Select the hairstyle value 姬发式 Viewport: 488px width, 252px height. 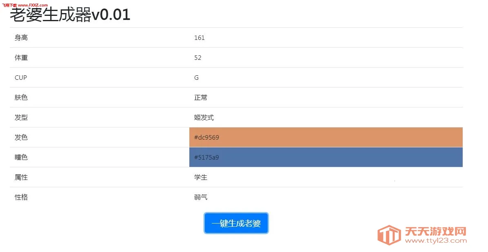pos(204,117)
